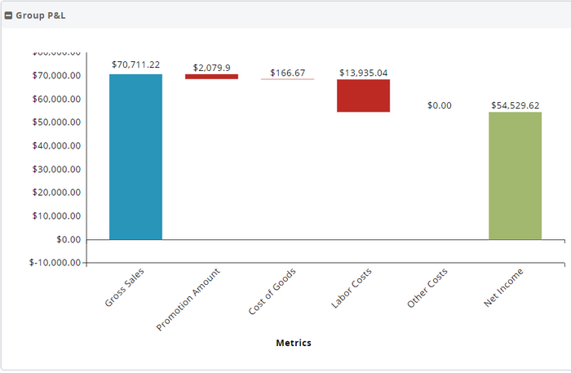Select the blue Gross Sales bar
This screenshot has width=571, height=373.
(x=135, y=157)
